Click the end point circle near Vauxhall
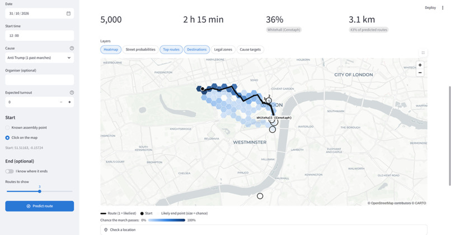 [x=260, y=196]
